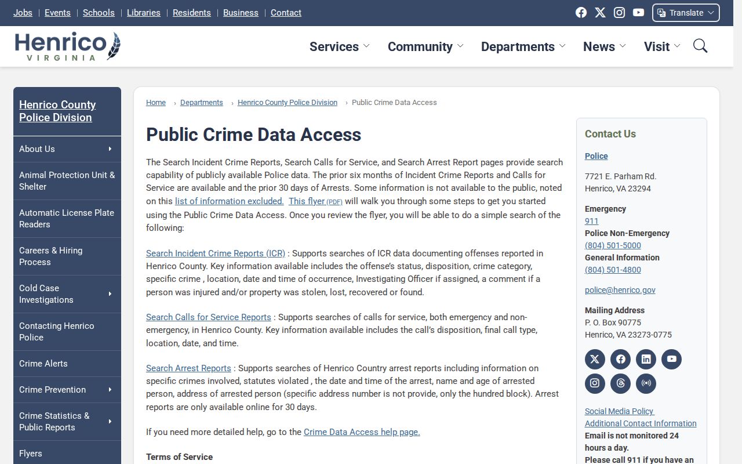Screen dimensions: 742x464
Task: Open Crime Alerts sidebar item
Action: pos(67,364)
